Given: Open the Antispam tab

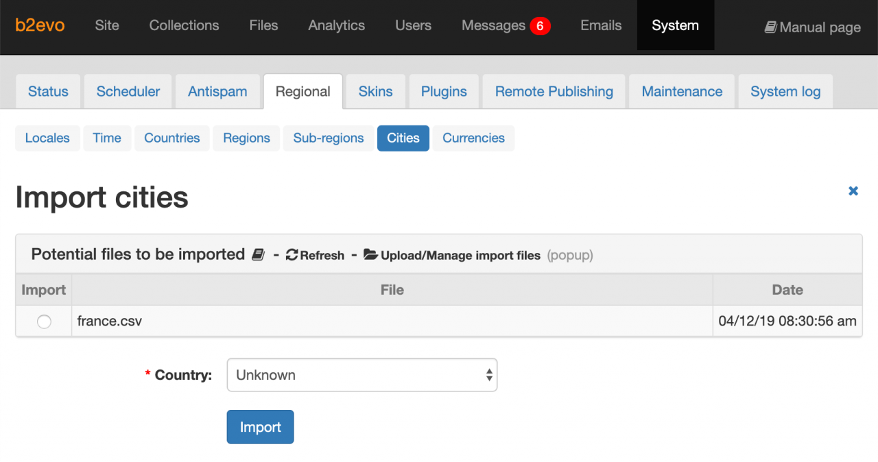Looking at the screenshot, I should click(217, 91).
